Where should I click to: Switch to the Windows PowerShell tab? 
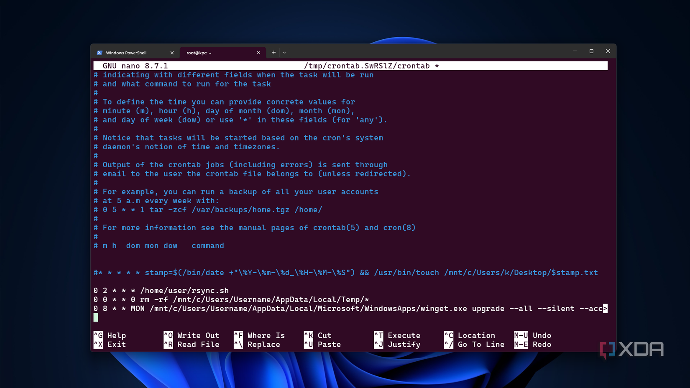[x=135, y=53]
